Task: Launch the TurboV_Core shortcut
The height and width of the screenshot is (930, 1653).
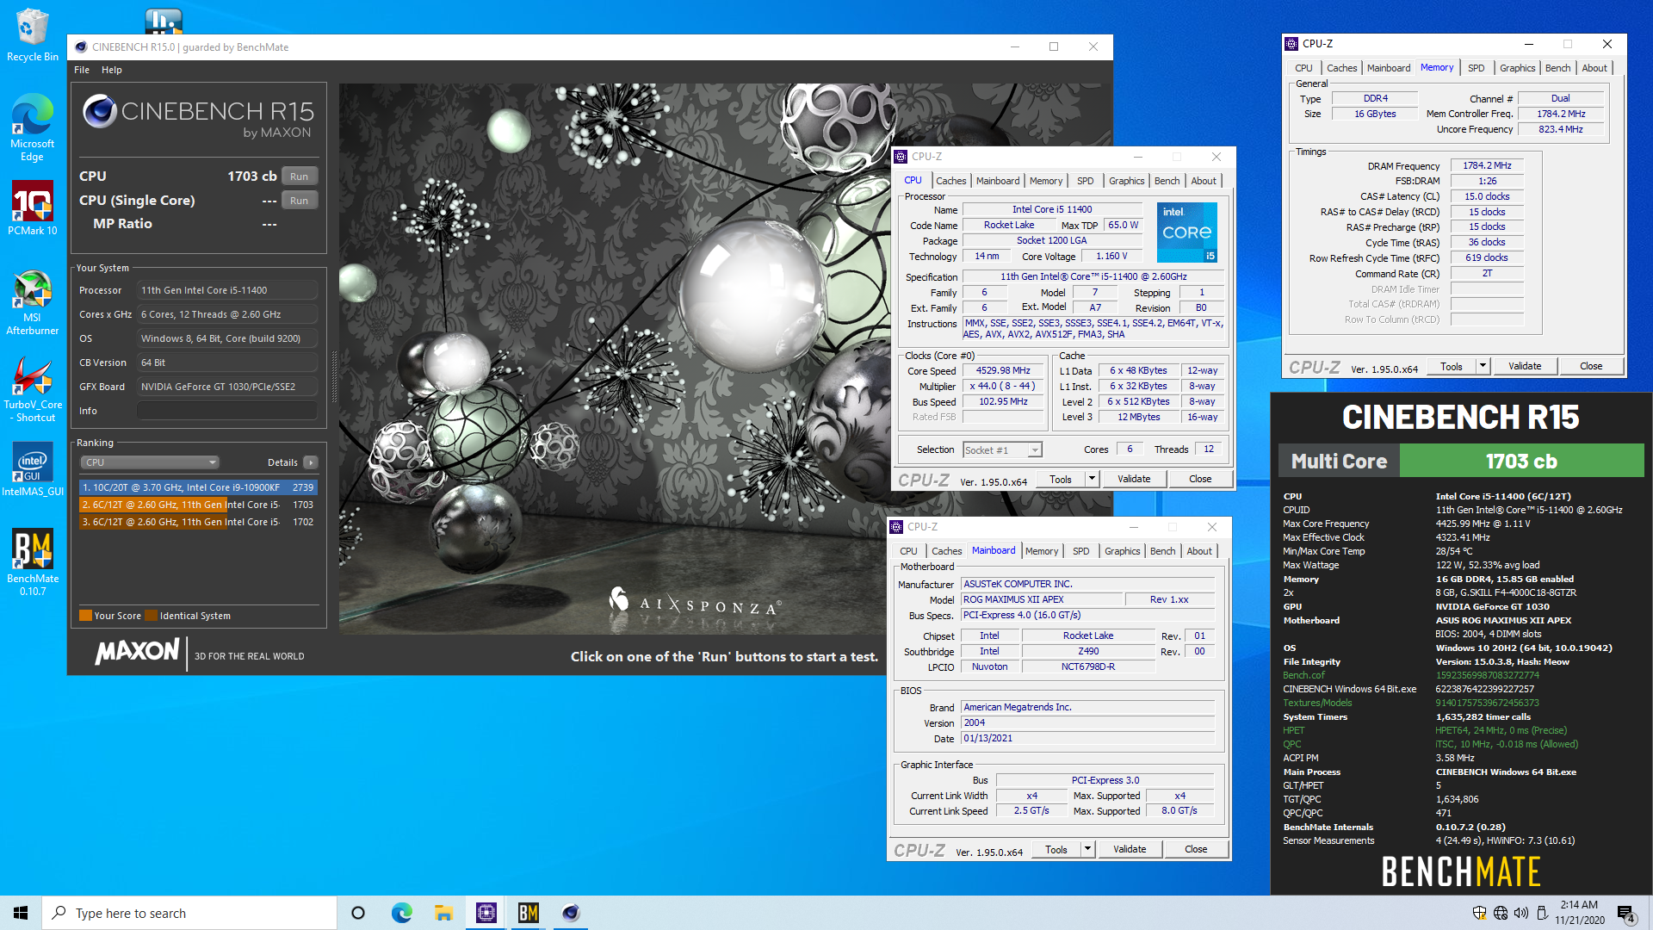Action: [32, 389]
